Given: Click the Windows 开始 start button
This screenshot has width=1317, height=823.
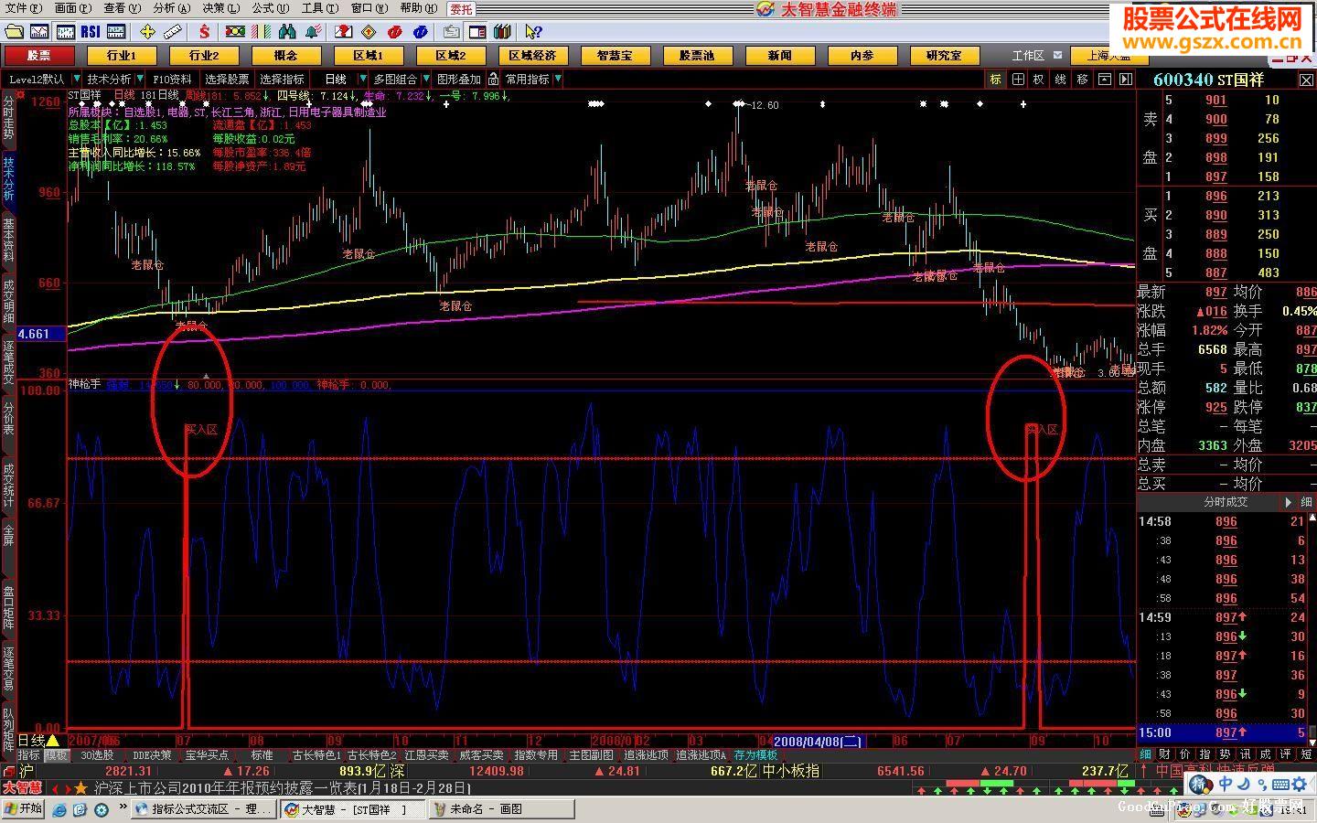Looking at the screenshot, I should pyautogui.click(x=23, y=808).
